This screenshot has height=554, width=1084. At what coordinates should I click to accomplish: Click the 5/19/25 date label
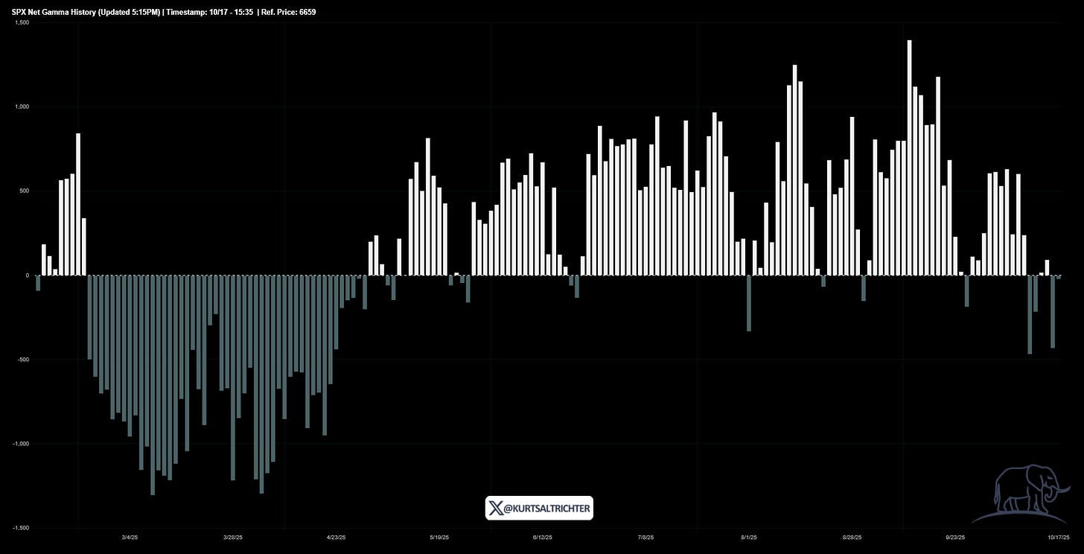[439, 537]
